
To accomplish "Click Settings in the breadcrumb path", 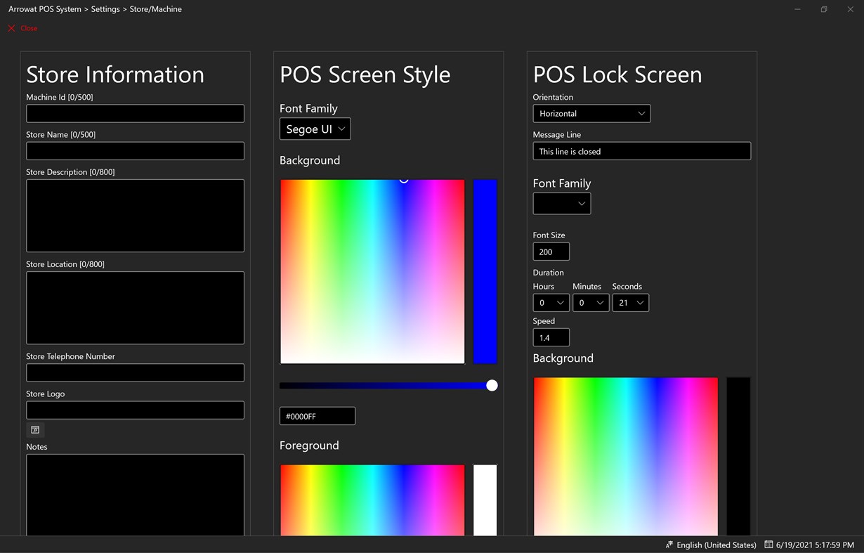I will pyautogui.click(x=105, y=8).
